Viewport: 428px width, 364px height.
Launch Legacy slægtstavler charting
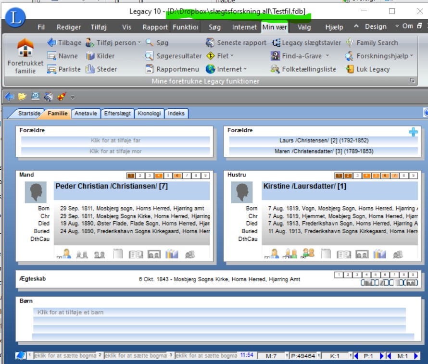(306, 43)
